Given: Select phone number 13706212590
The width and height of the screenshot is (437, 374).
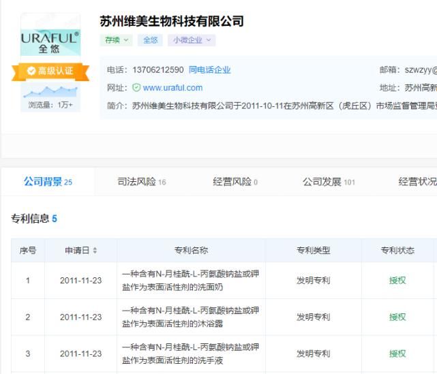Looking at the screenshot, I should [x=158, y=69].
